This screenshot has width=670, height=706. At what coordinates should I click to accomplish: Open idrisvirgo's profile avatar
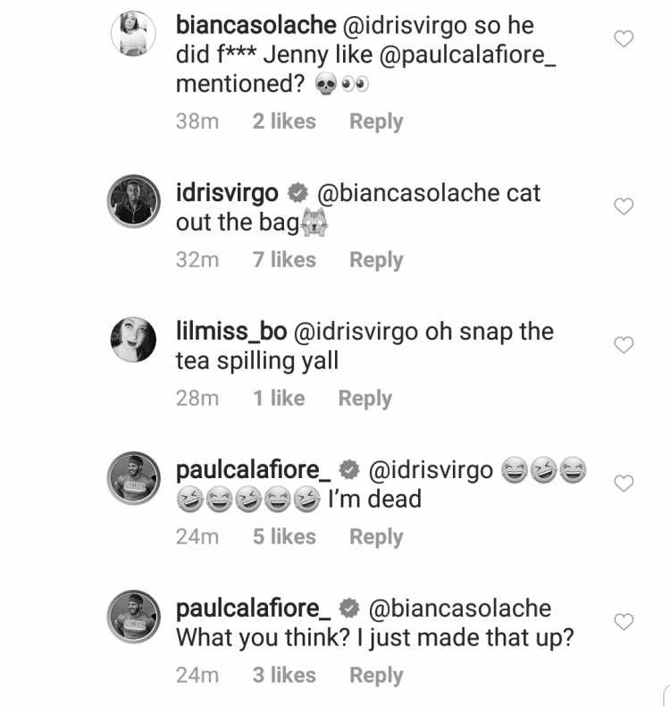click(134, 201)
